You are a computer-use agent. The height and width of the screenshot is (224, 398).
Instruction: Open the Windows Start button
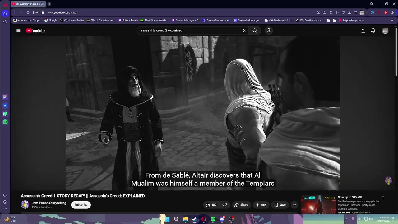pyautogui.click(x=167, y=219)
